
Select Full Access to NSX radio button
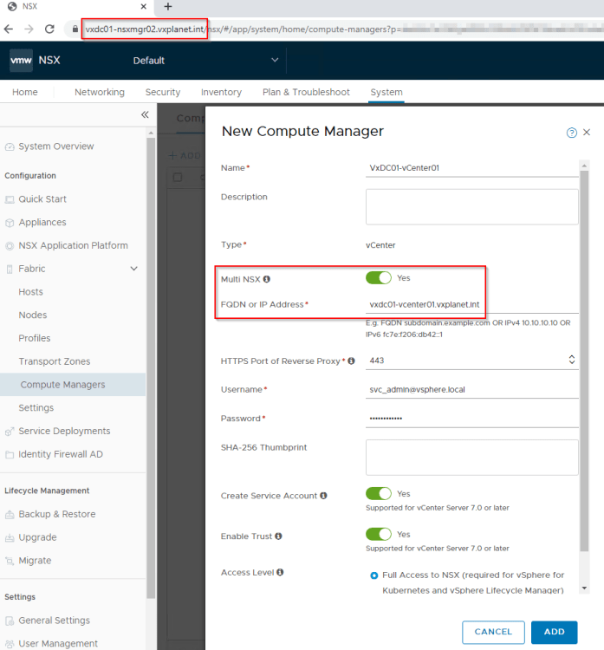[373, 575]
